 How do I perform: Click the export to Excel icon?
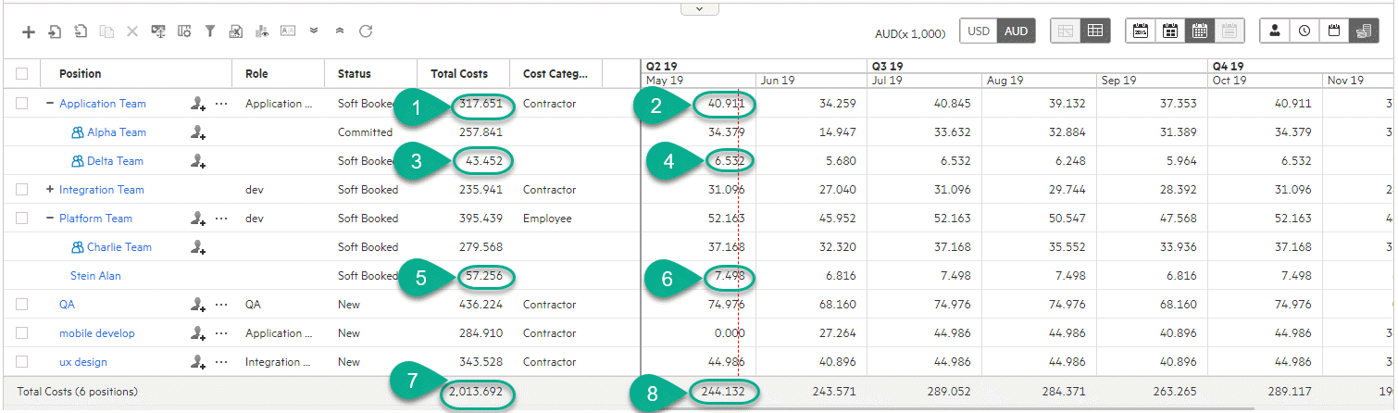[236, 31]
